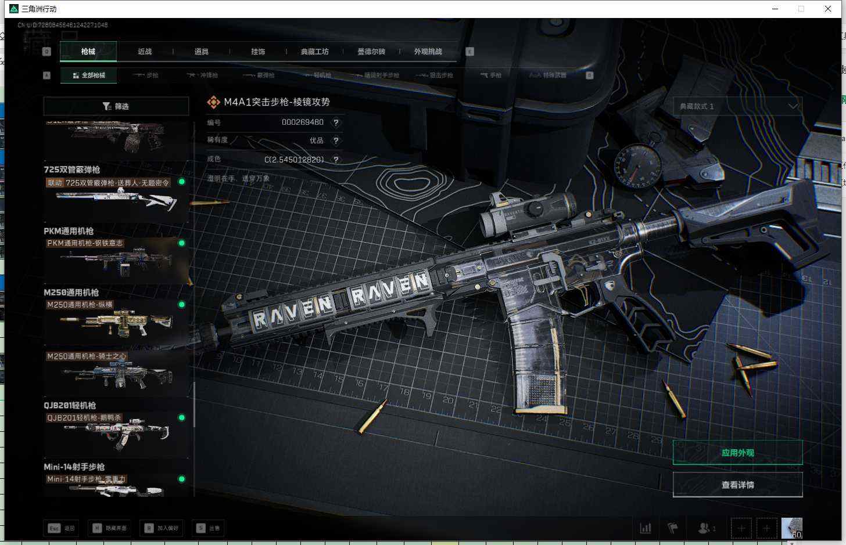Minimize the 三角洲行动 window
The width and height of the screenshot is (846, 545).
click(775, 9)
